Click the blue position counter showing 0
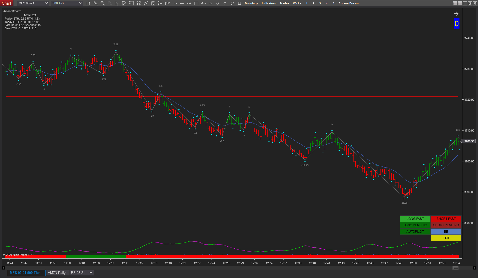The height and width of the screenshot is (278, 478). [x=456, y=24]
